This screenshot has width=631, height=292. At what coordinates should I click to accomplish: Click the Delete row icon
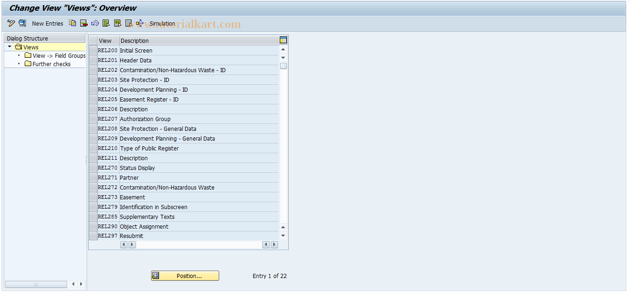pyautogui.click(x=84, y=23)
